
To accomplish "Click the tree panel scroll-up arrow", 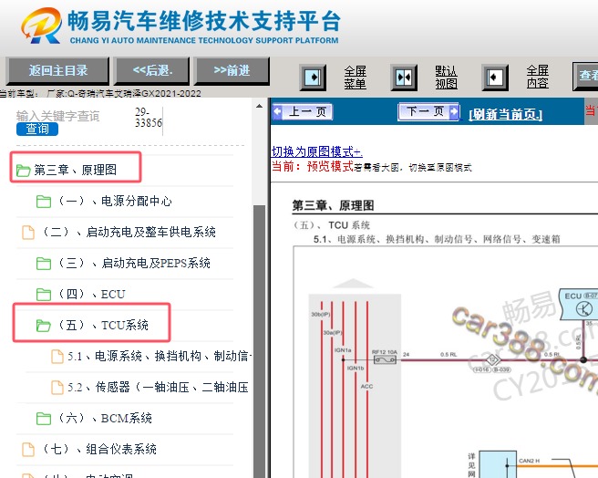I will [x=259, y=106].
